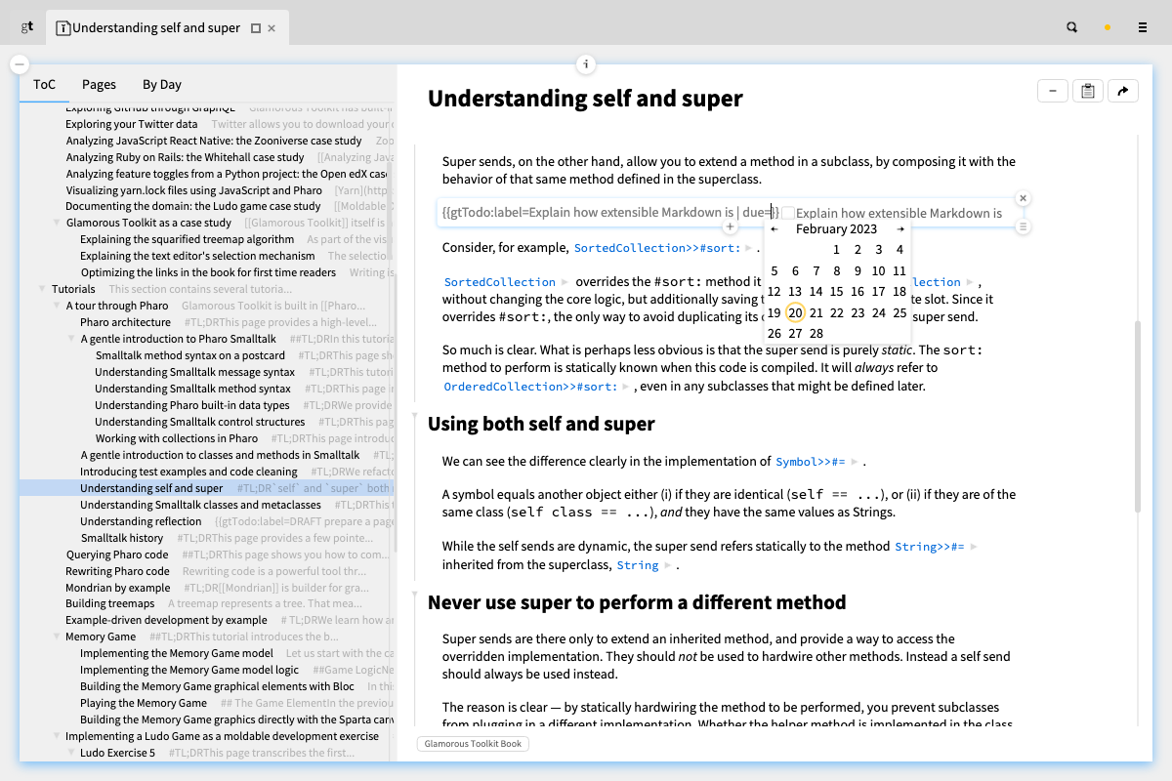This screenshot has width=1172, height=781.
Task: Open the SortedCollection>>#sort: method link
Action: (x=657, y=248)
